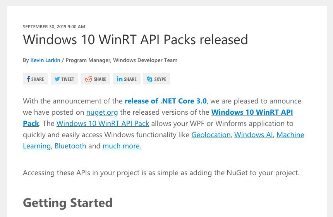Click the Twitter bird icon
Viewport: 333px width, 217px height.
(x=57, y=79)
